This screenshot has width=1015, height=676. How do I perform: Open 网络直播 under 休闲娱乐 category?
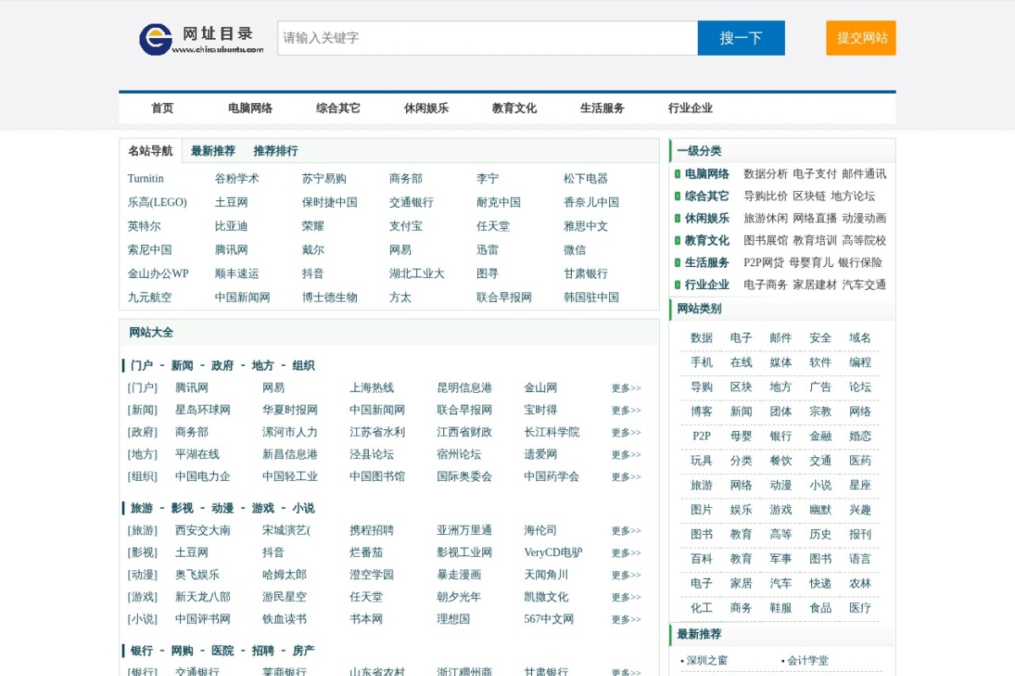pos(815,218)
